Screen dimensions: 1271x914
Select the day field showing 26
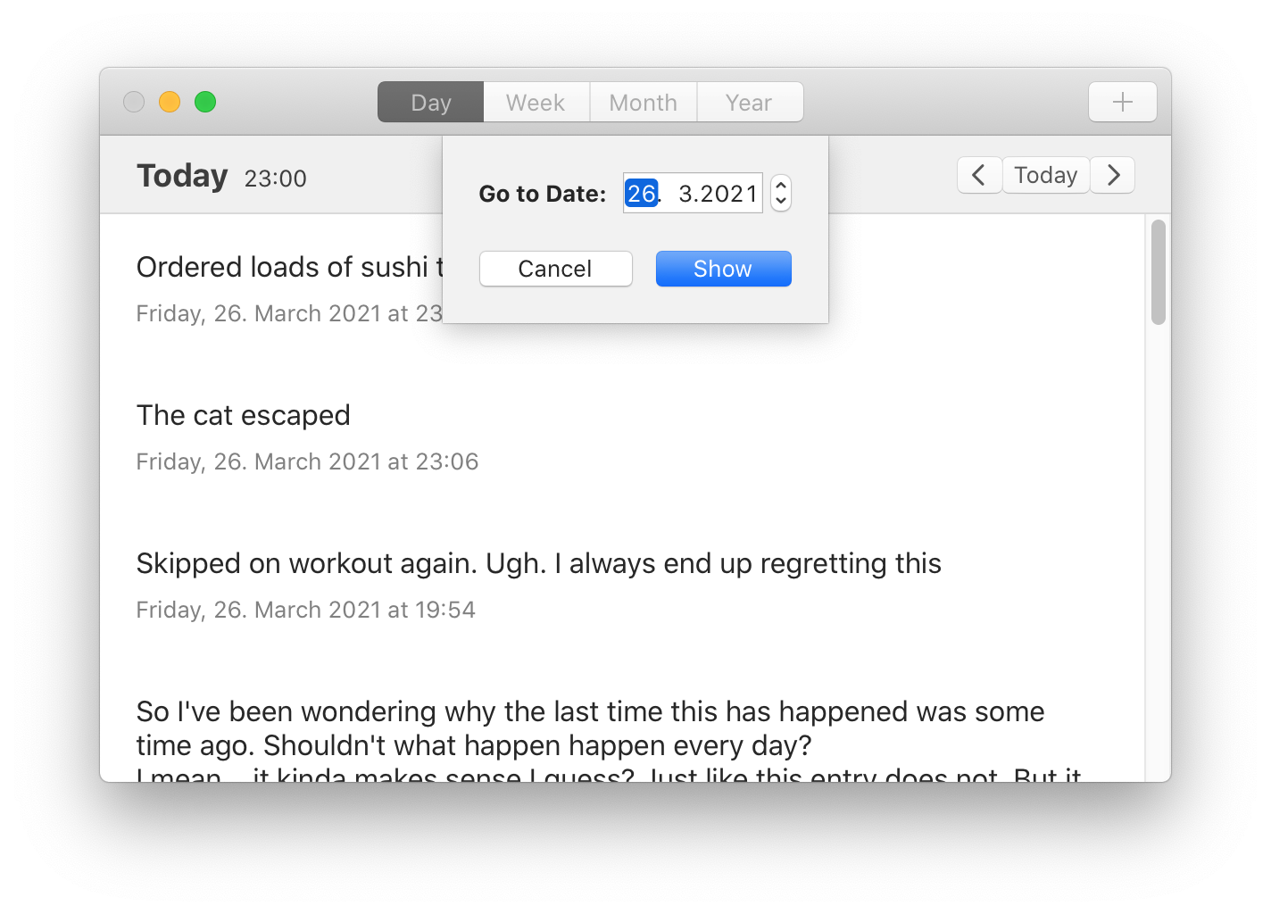(641, 193)
